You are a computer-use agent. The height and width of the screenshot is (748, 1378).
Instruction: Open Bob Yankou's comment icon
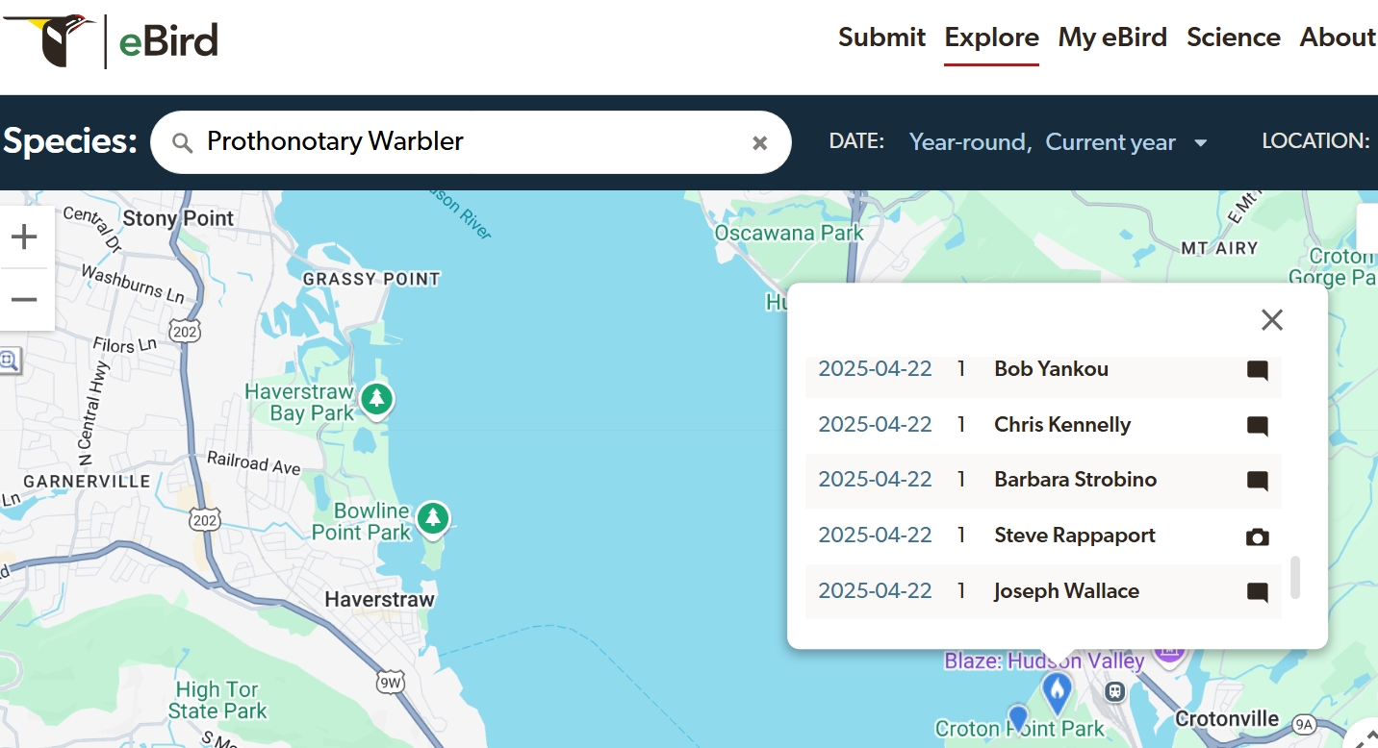point(1257,370)
